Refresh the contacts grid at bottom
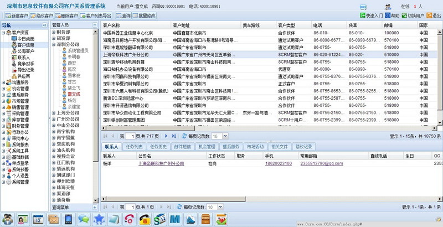443x227 pixels. [x=179, y=207]
